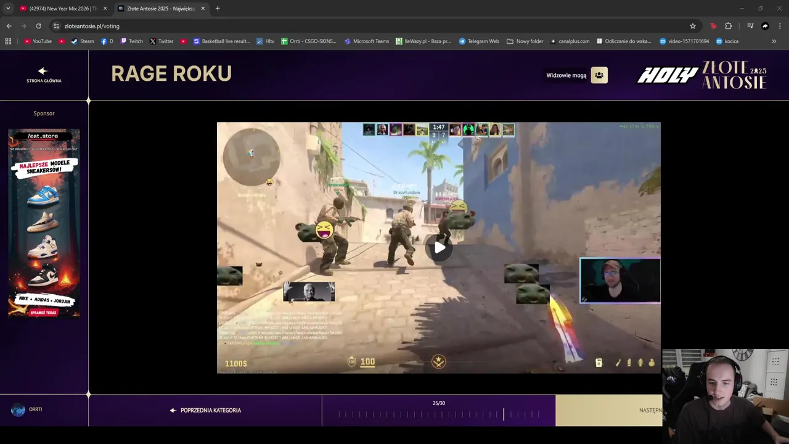Select the Złote Antosie 2025 tab
Viewport: 789px width, 444px height.
tap(161, 8)
